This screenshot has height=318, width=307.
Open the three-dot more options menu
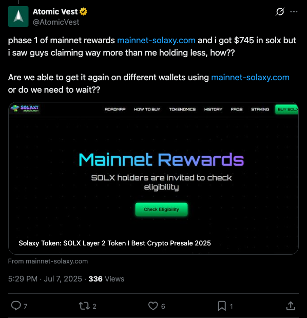(294, 11)
